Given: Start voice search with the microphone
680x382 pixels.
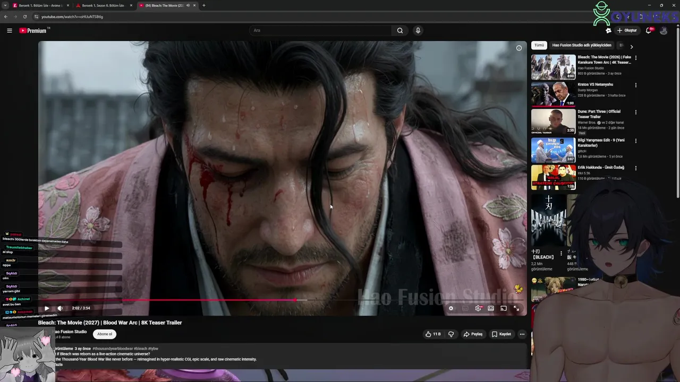Looking at the screenshot, I should pyautogui.click(x=418, y=31).
